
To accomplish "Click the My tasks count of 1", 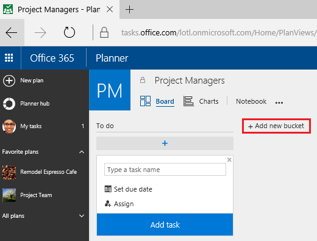I will pos(83,126).
